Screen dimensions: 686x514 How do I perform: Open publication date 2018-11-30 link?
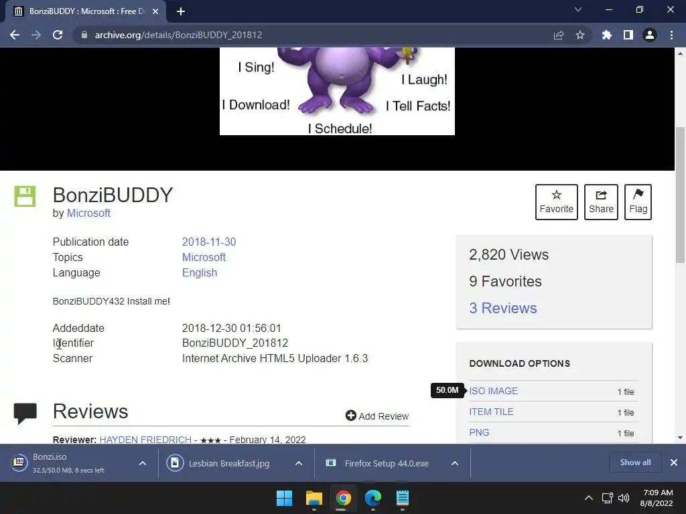[x=209, y=242]
